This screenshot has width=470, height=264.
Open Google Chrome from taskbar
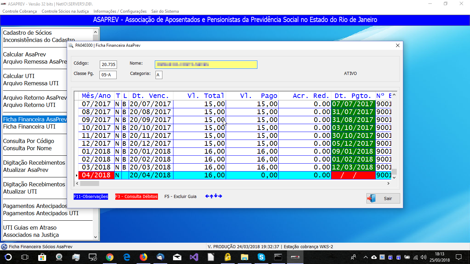tap(110, 257)
